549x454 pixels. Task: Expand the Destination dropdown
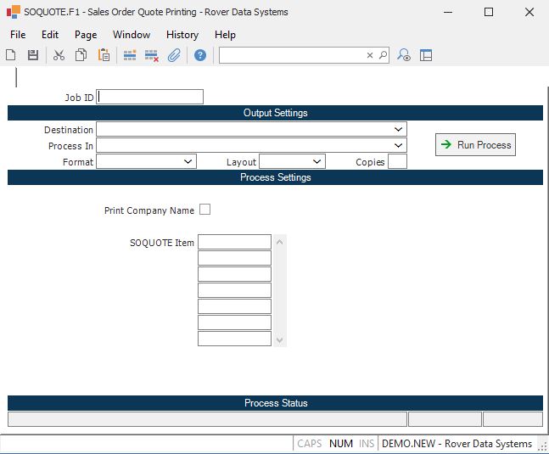[399, 130]
